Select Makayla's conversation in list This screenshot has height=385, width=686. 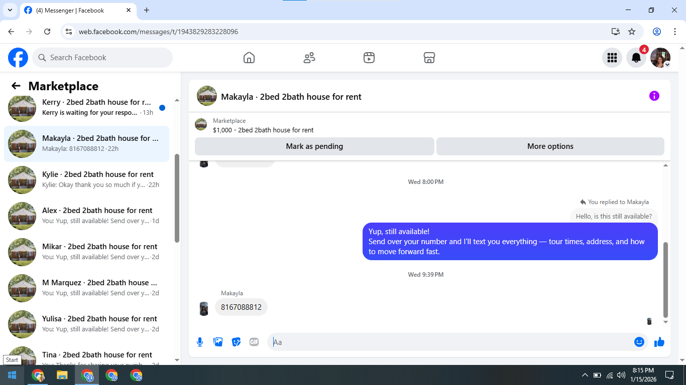click(x=86, y=144)
